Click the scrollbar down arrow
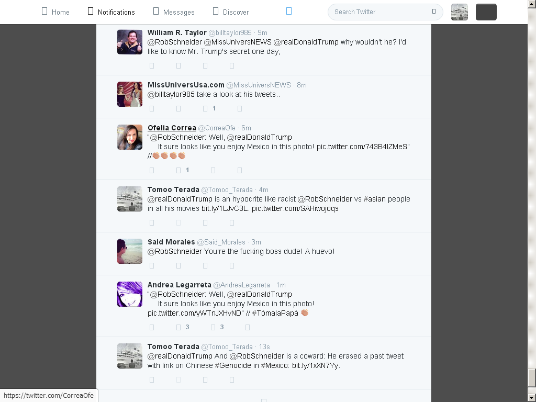This screenshot has width=536, height=402. tap(532, 398)
